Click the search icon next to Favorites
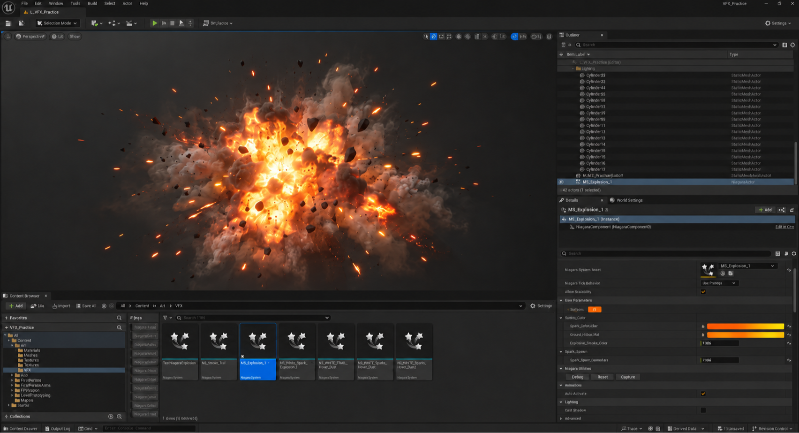The image size is (799, 433). [x=119, y=318]
